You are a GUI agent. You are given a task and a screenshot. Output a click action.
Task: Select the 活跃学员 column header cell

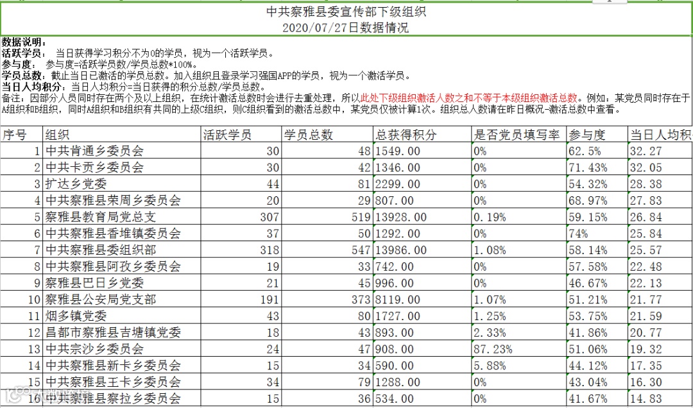241,135
